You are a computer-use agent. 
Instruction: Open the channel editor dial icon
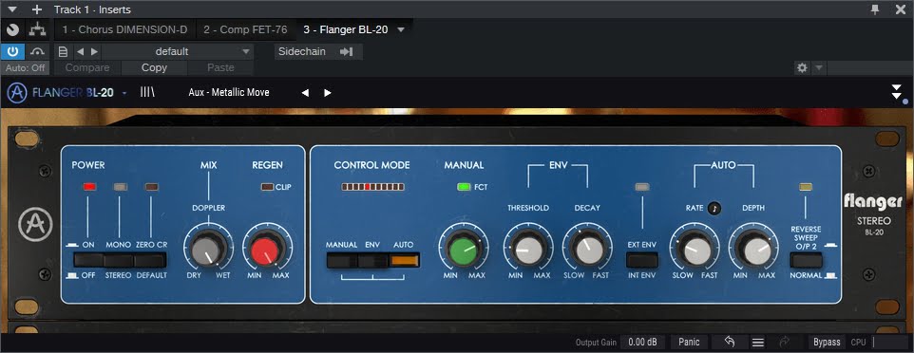click(x=12, y=29)
